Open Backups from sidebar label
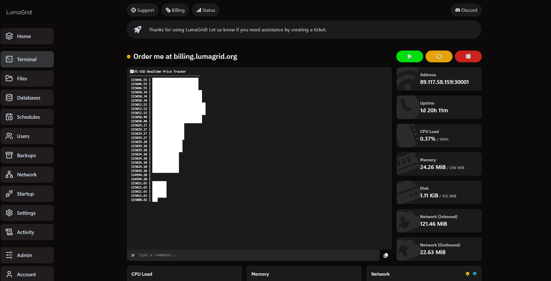This screenshot has width=551, height=281. [26, 155]
